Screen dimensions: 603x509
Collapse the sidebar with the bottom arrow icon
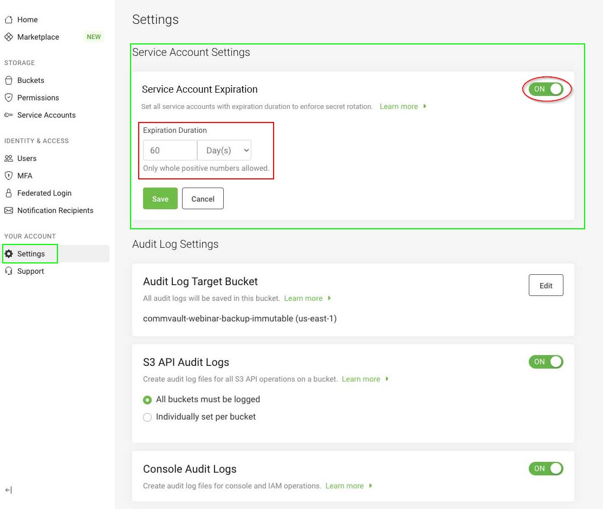9,490
